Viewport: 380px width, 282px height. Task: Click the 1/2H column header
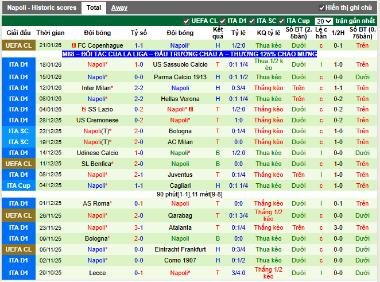click(x=338, y=33)
